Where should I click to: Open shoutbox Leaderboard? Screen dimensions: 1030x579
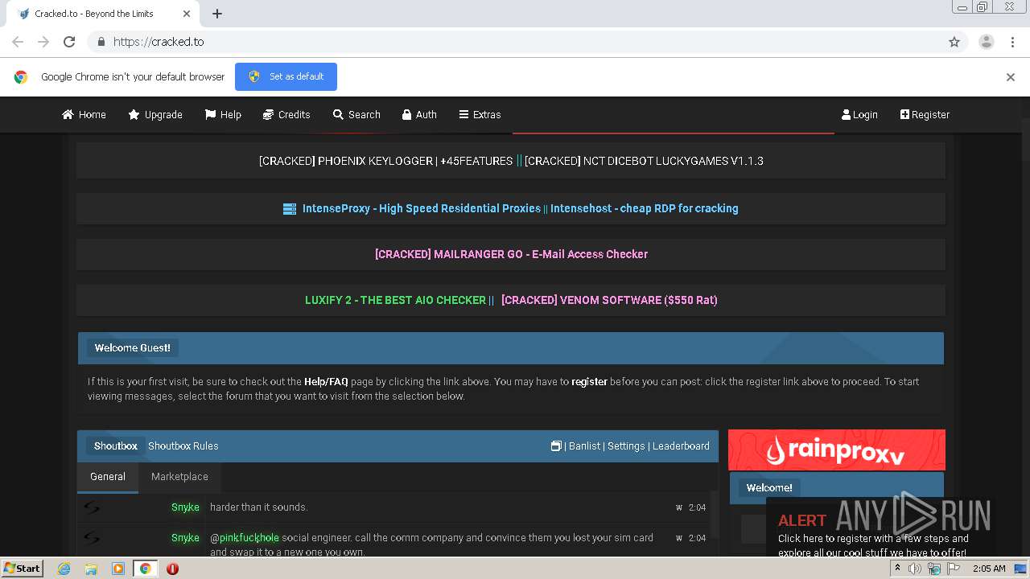681,446
